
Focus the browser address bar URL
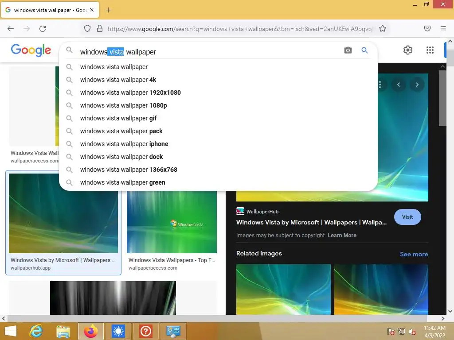240,29
